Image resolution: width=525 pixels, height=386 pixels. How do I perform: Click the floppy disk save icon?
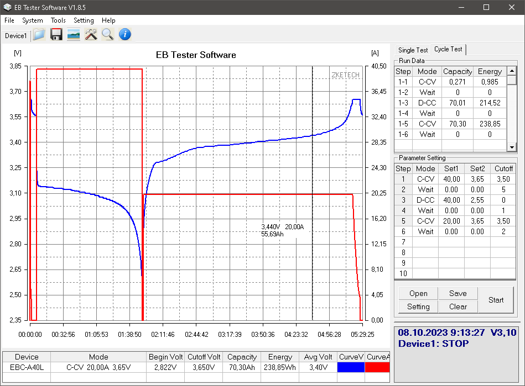point(56,35)
